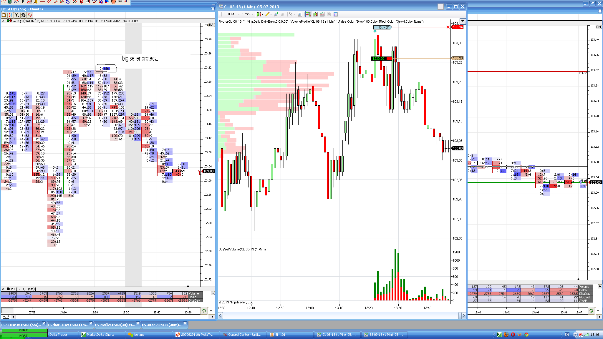This screenshot has width=603, height=339.
Task: Select the blue spiral drawing tool
Action: click(x=68, y=1)
